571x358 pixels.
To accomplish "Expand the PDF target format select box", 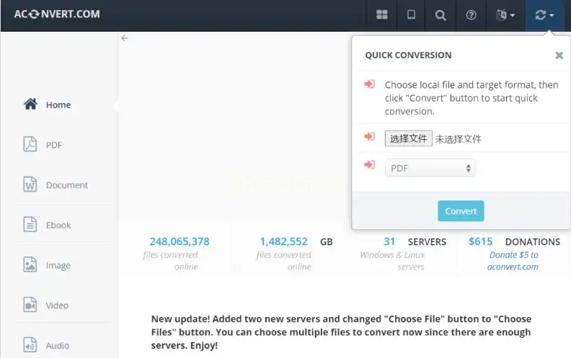I will (430, 168).
